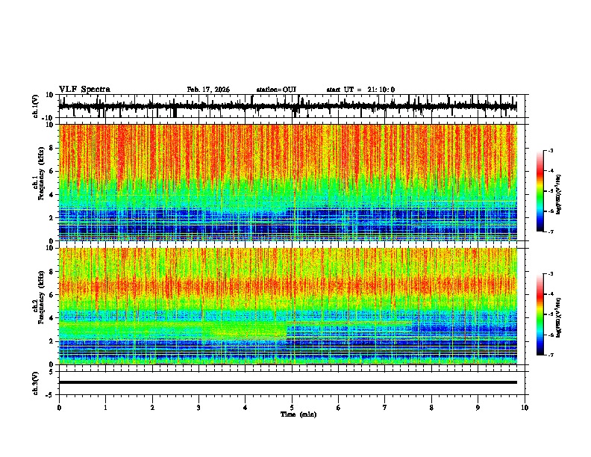Image resolution: width=591 pixels, height=457 pixels.
Task: Click the "ch.3(V)" axis label
Action: tap(36, 383)
